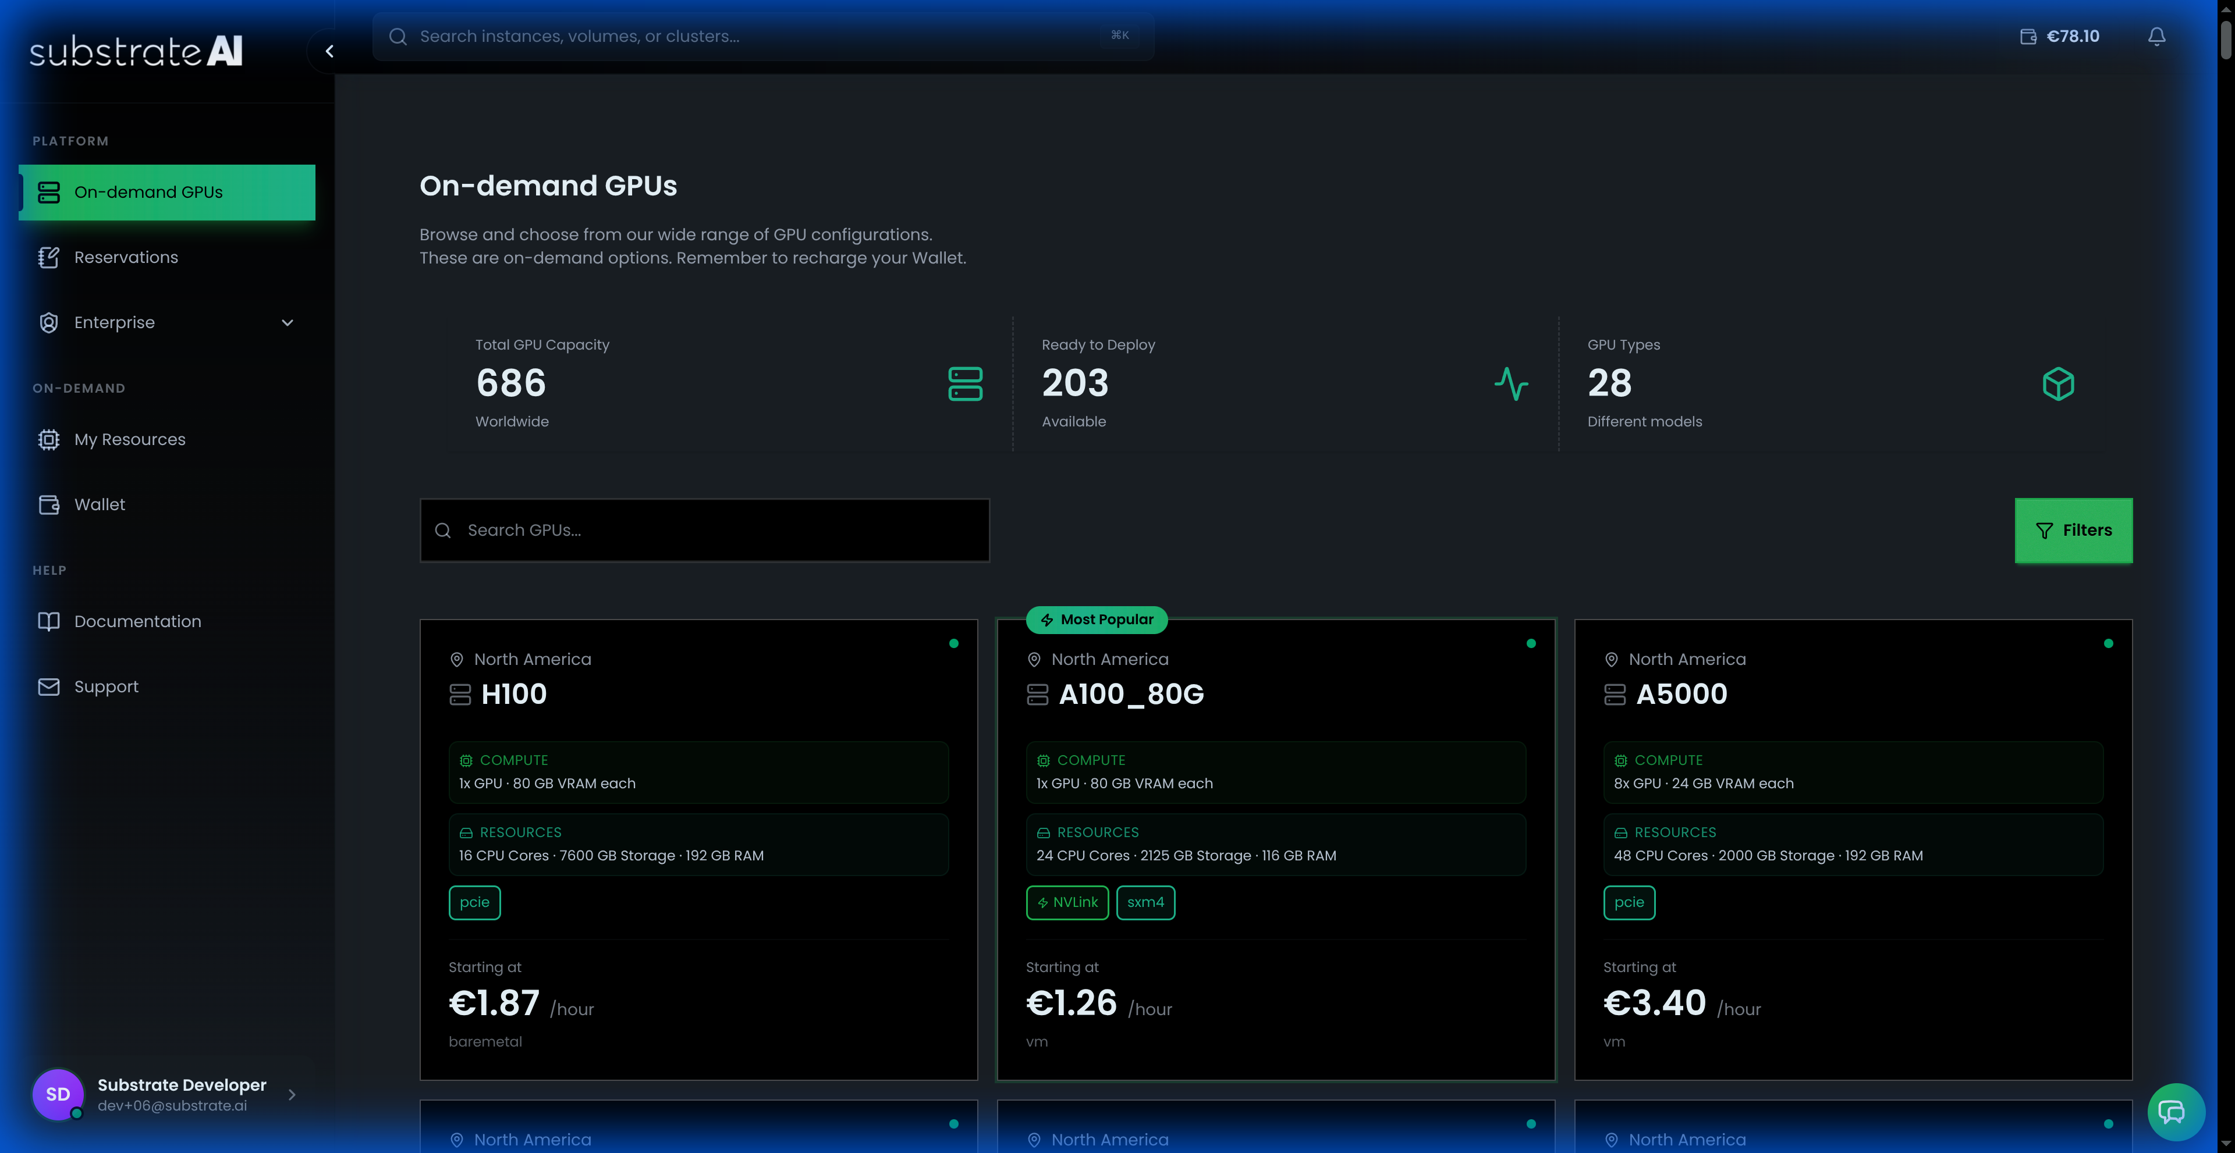Click the Wallet icon in the sidebar
Viewport: 2235px width, 1153px height.
tap(48, 504)
